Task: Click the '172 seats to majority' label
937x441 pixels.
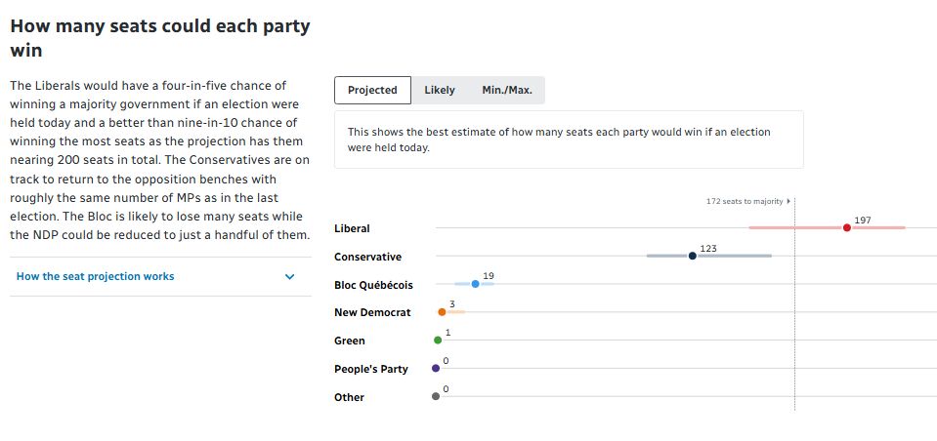Action: pyautogui.click(x=744, y=201)
